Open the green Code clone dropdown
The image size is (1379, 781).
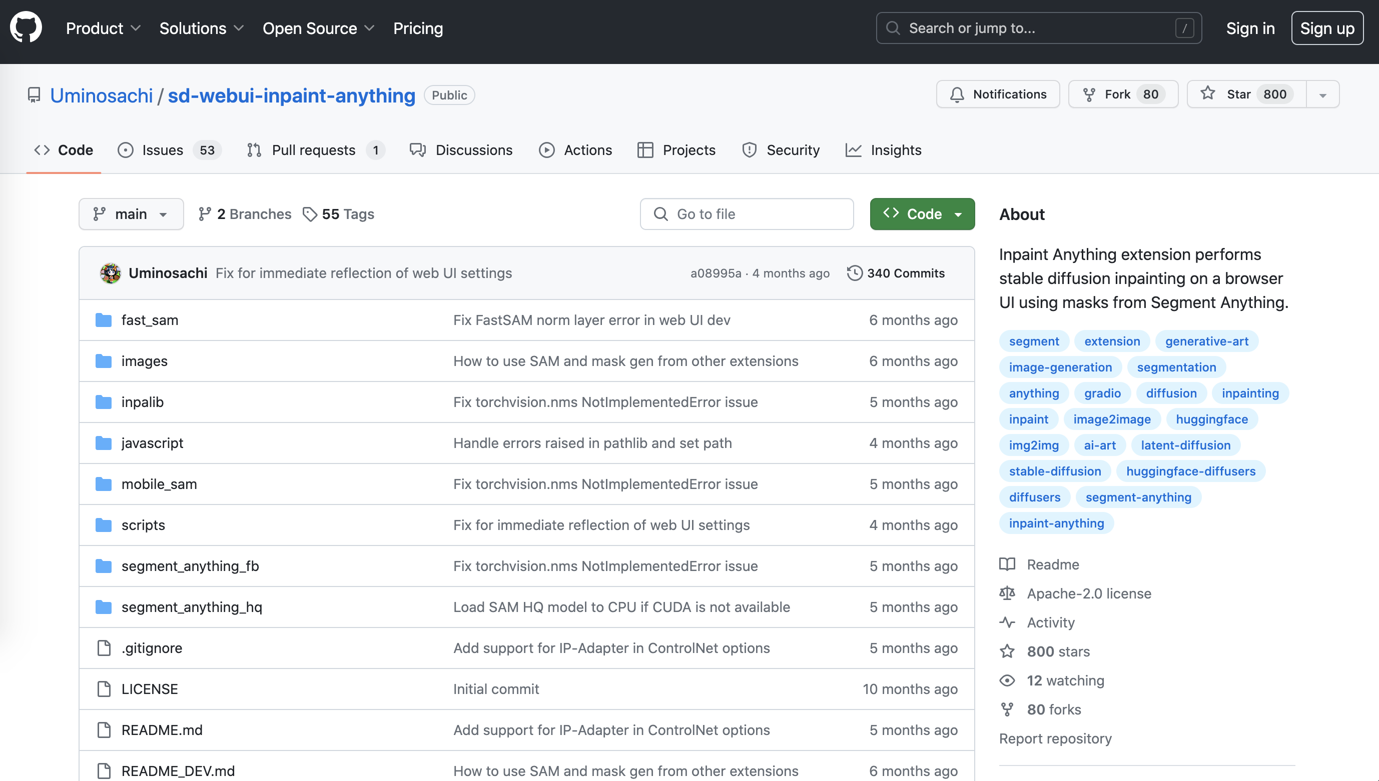click(x=922, y=213)
